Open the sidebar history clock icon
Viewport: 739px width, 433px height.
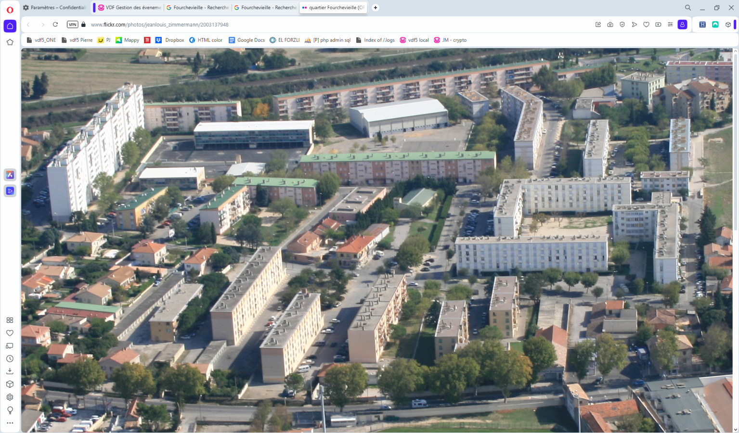pos(10,358)
